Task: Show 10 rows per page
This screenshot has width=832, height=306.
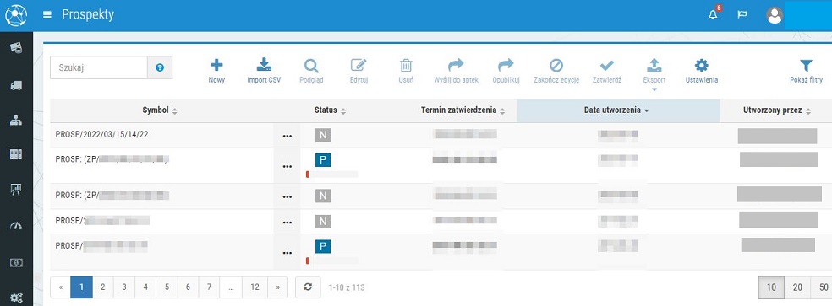Action: 771,287
